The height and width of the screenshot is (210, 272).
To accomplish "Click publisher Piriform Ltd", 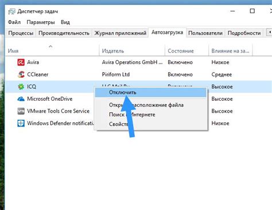I will point(116,74).
